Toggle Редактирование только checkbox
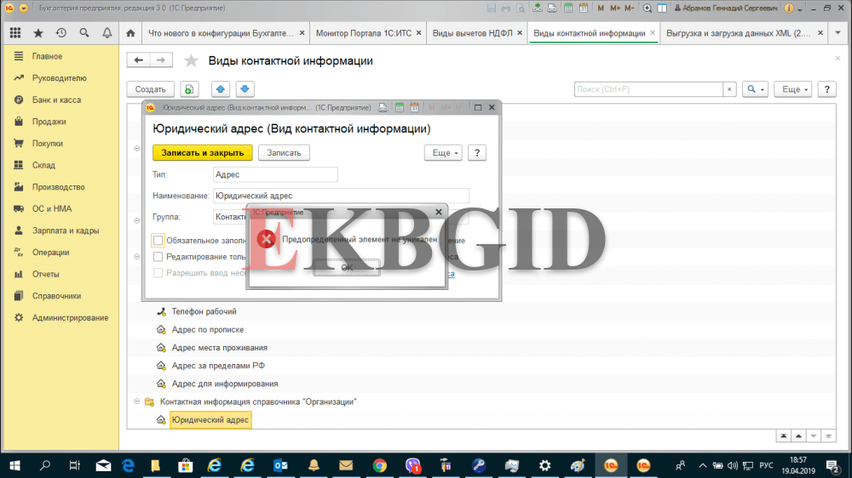Screen dimensions: 852x478 click(158, 257)
